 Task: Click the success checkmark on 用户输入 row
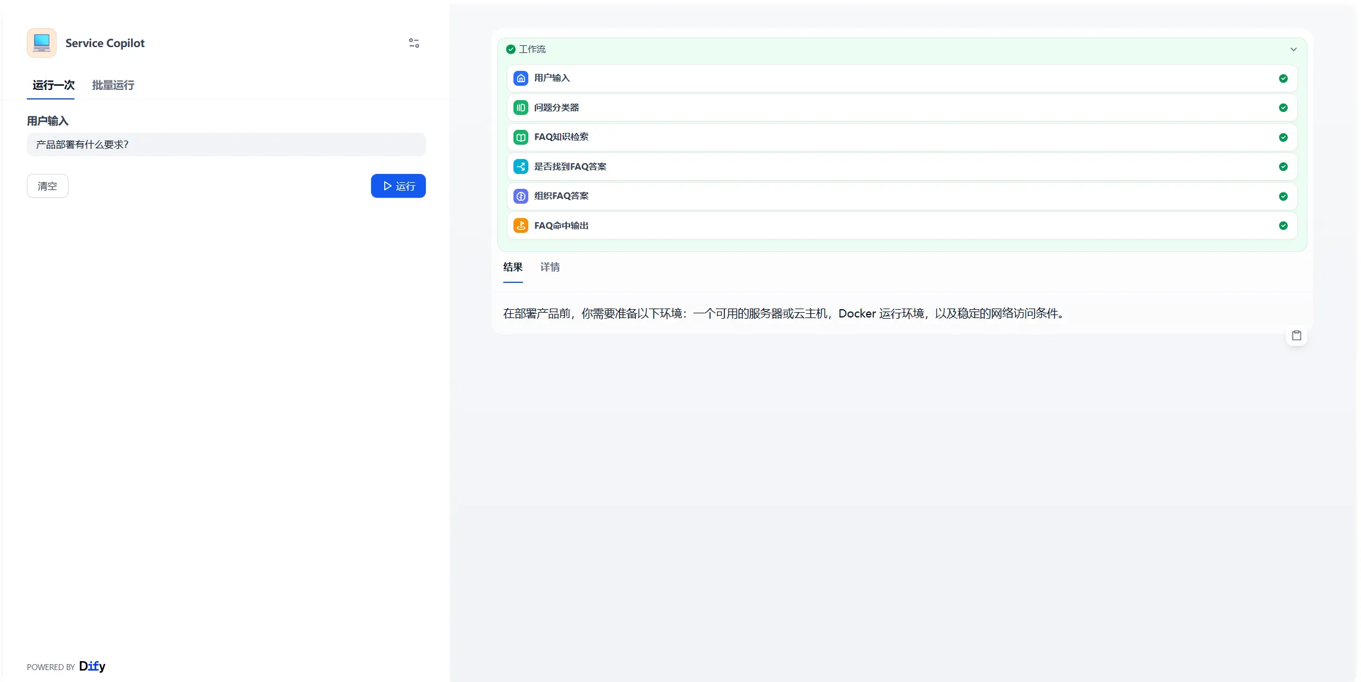point(1283,79)
